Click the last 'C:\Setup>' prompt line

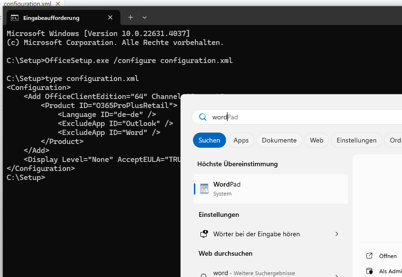coord(26,178)
